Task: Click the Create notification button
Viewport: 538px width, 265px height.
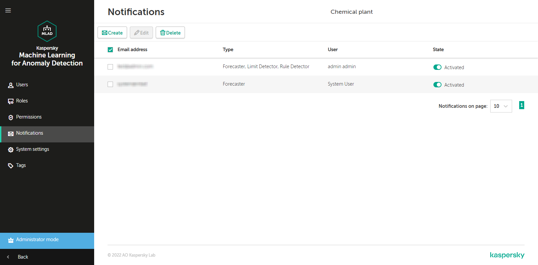Action: tap(112, 33)
